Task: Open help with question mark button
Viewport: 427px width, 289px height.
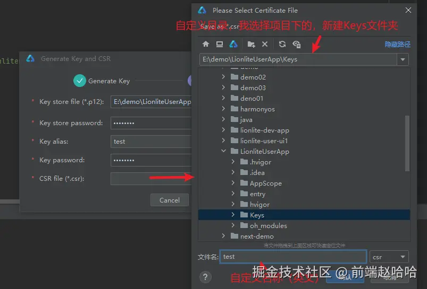Action: (x=205, y=277)
